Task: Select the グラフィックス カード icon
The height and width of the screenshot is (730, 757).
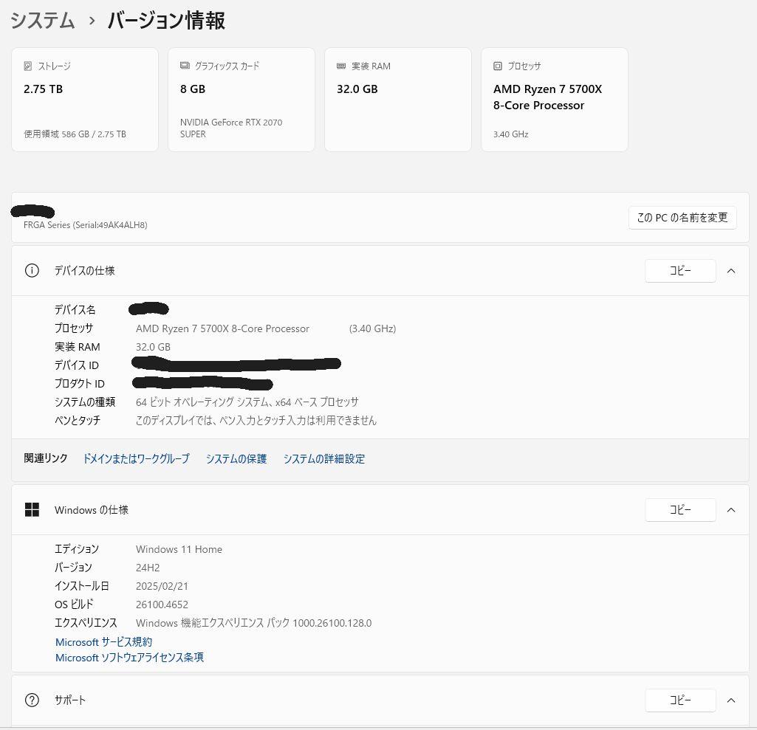Action: pyautogui.click(x=184, y=65)
